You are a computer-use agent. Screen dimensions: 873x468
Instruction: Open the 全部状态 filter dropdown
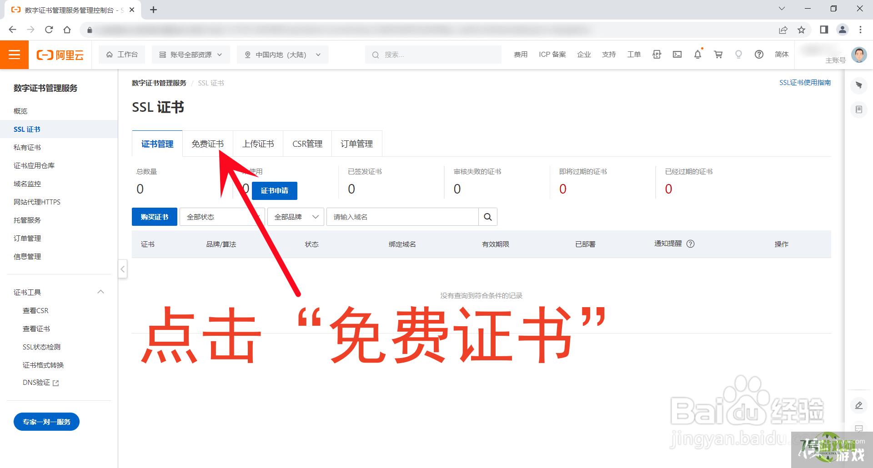point(222,217)
